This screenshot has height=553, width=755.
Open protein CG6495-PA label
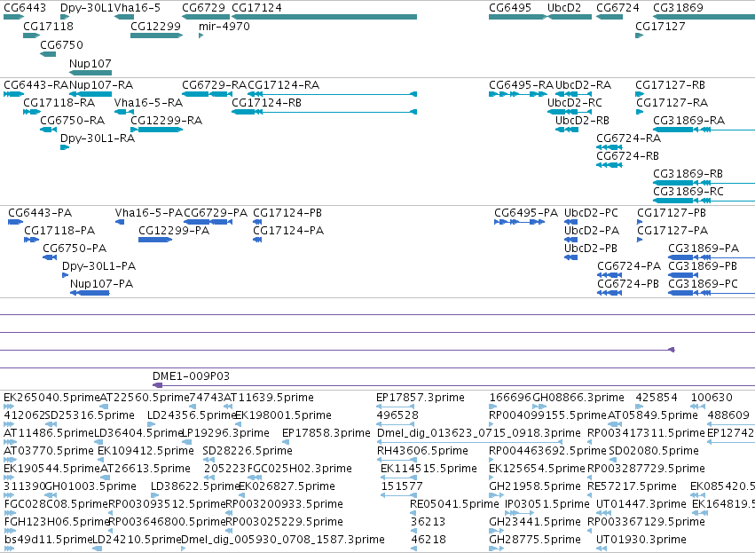[x=526, y=213]
